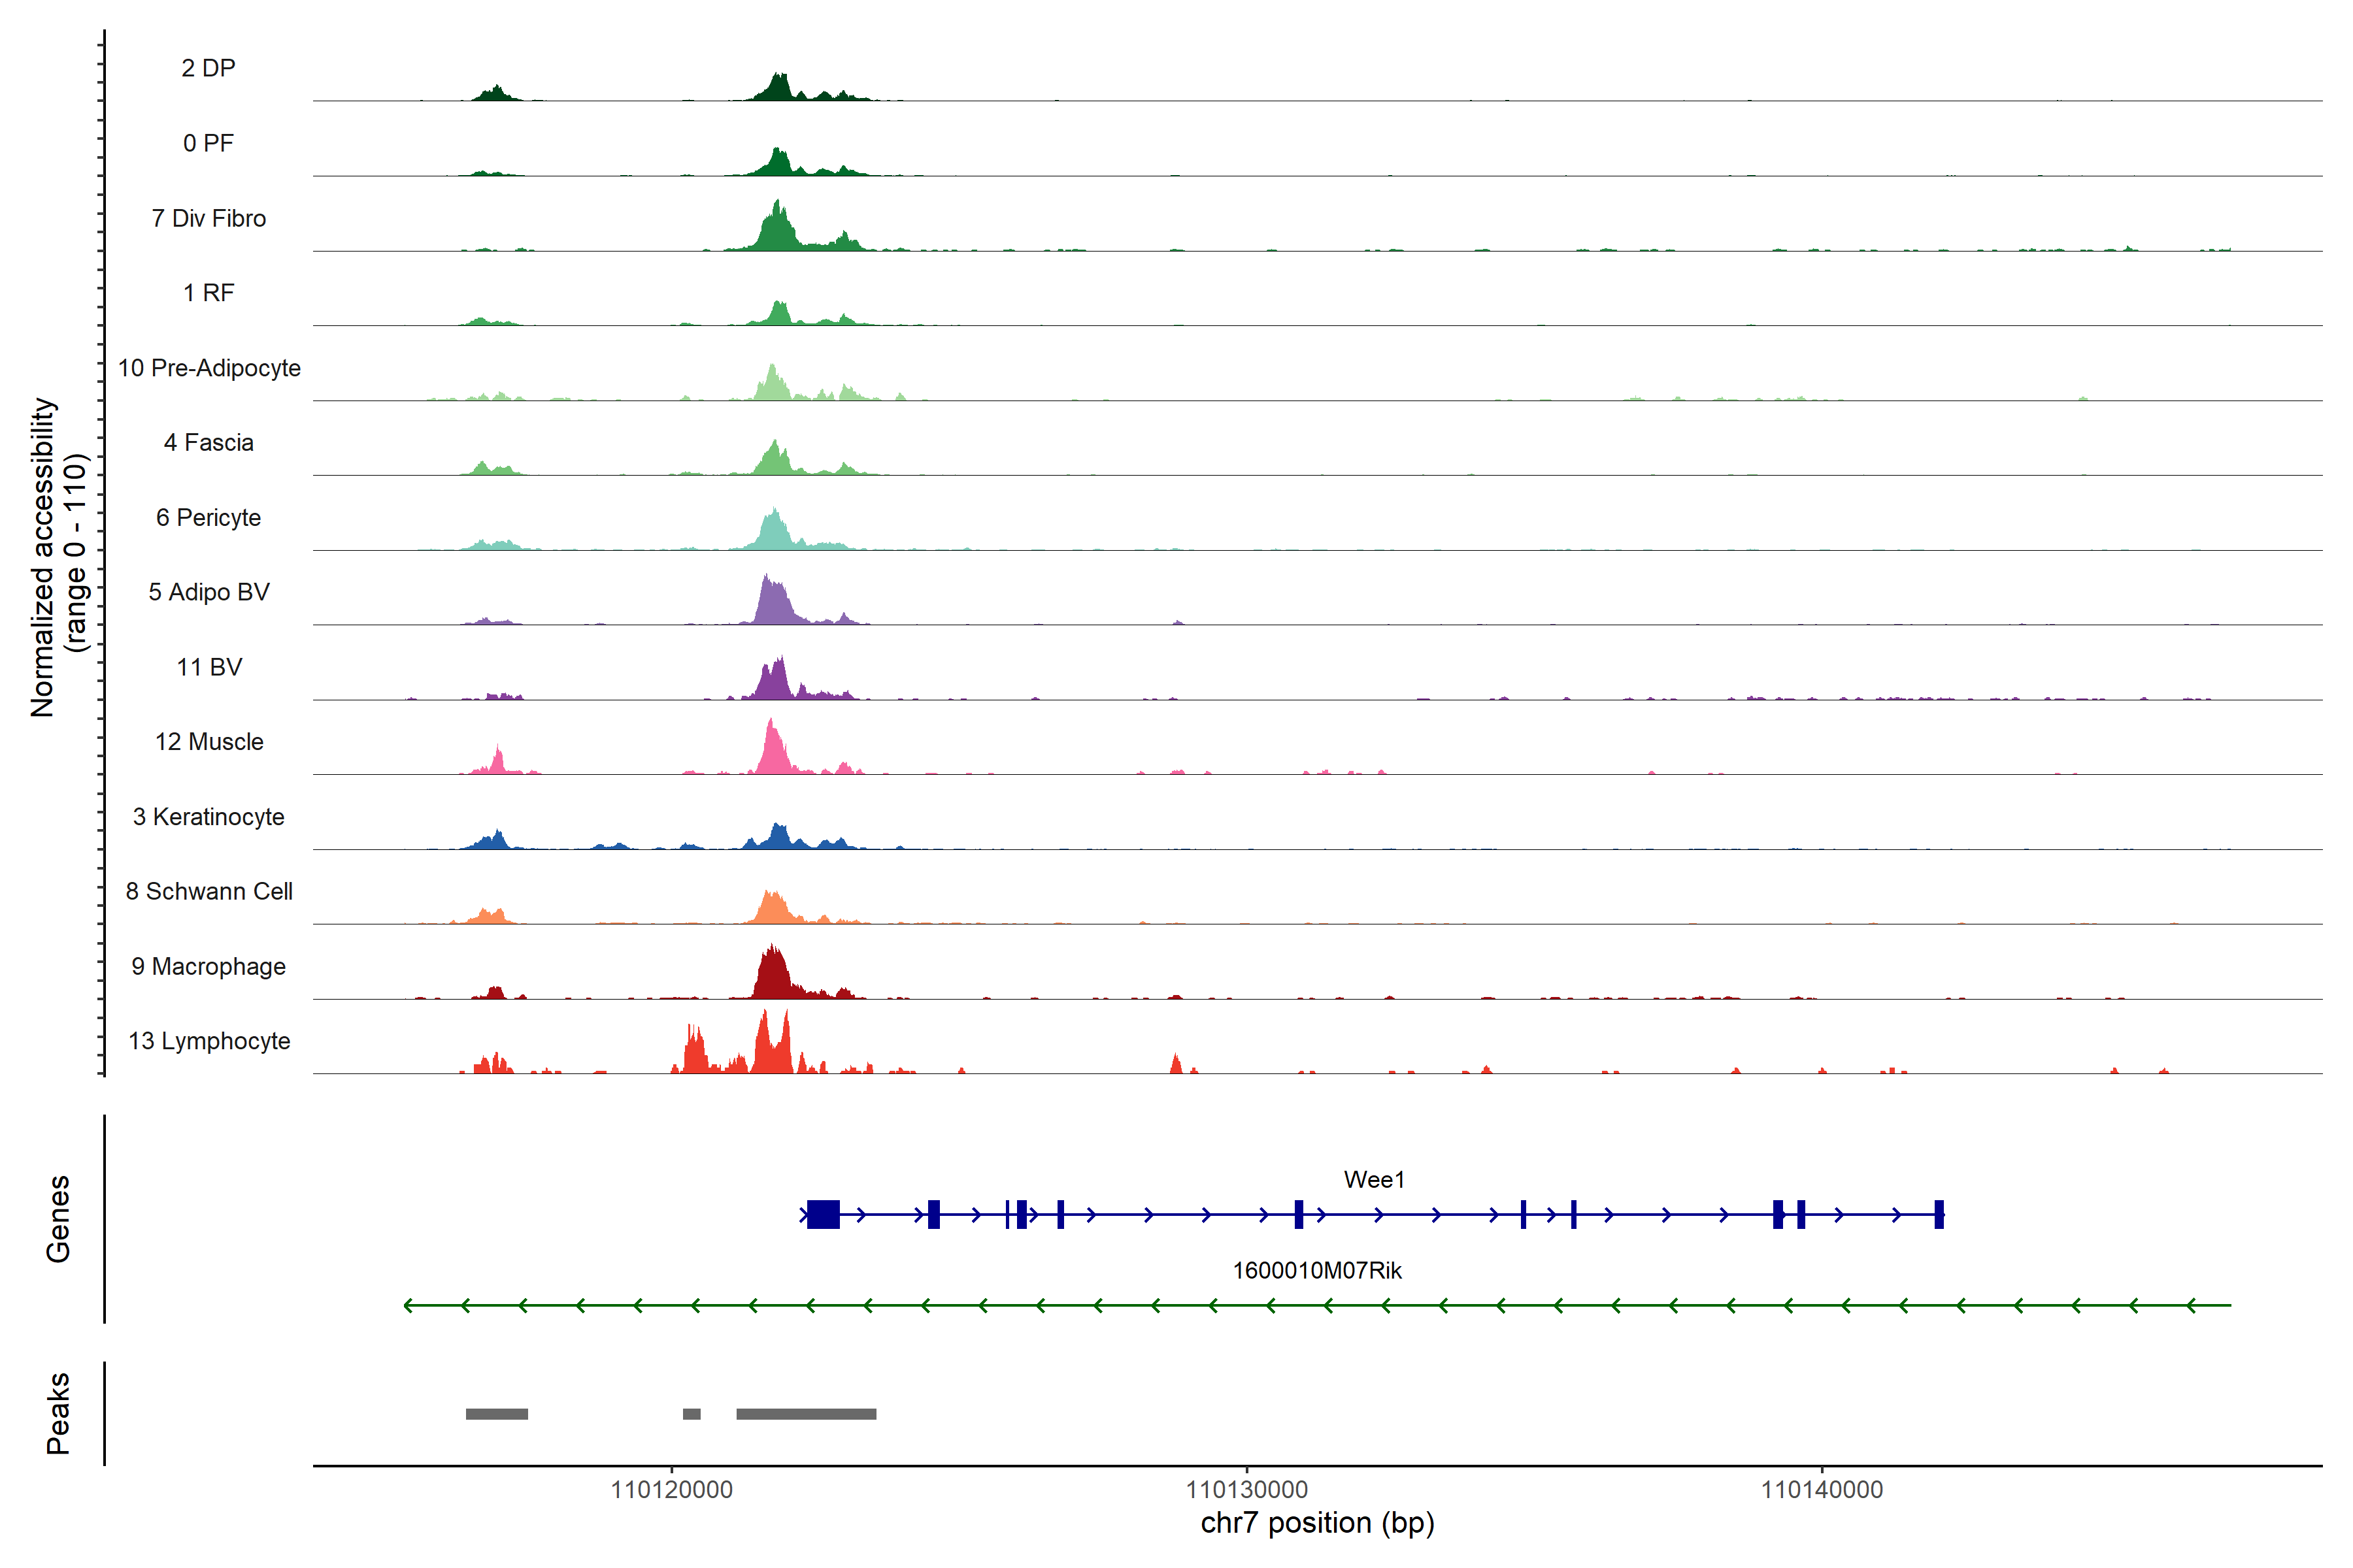The width and height of the screenshot is (2353, 1568).
Task: Click the 110140000 axis tick label
Action: click(1822, 1490)
